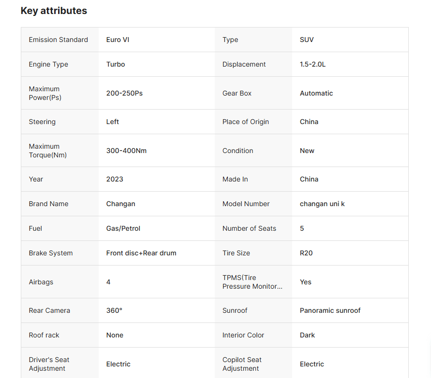The height and width of the screenshot is (378, 431).
Task: Click the Driver's Seat Adjustment label
Action: tap(49, 364)
